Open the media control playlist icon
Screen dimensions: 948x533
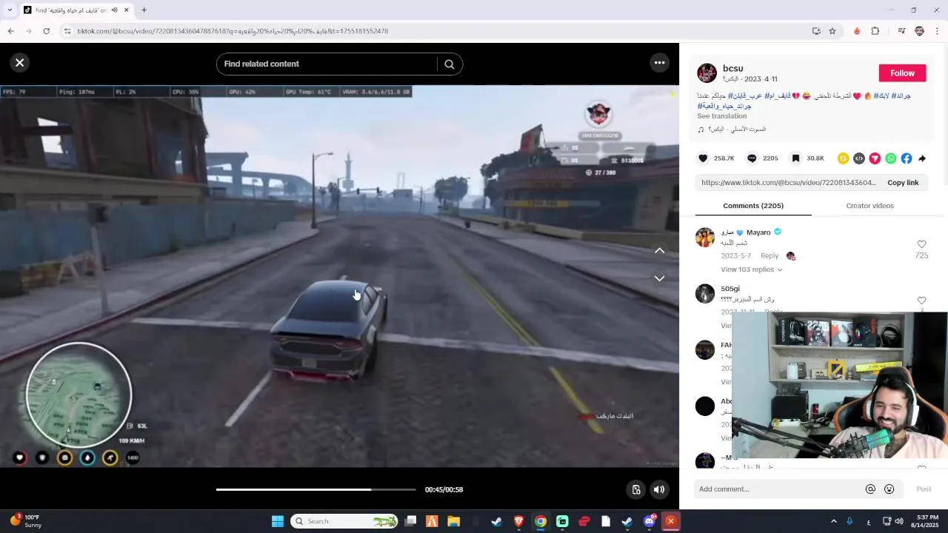click(x=901, y=31)
